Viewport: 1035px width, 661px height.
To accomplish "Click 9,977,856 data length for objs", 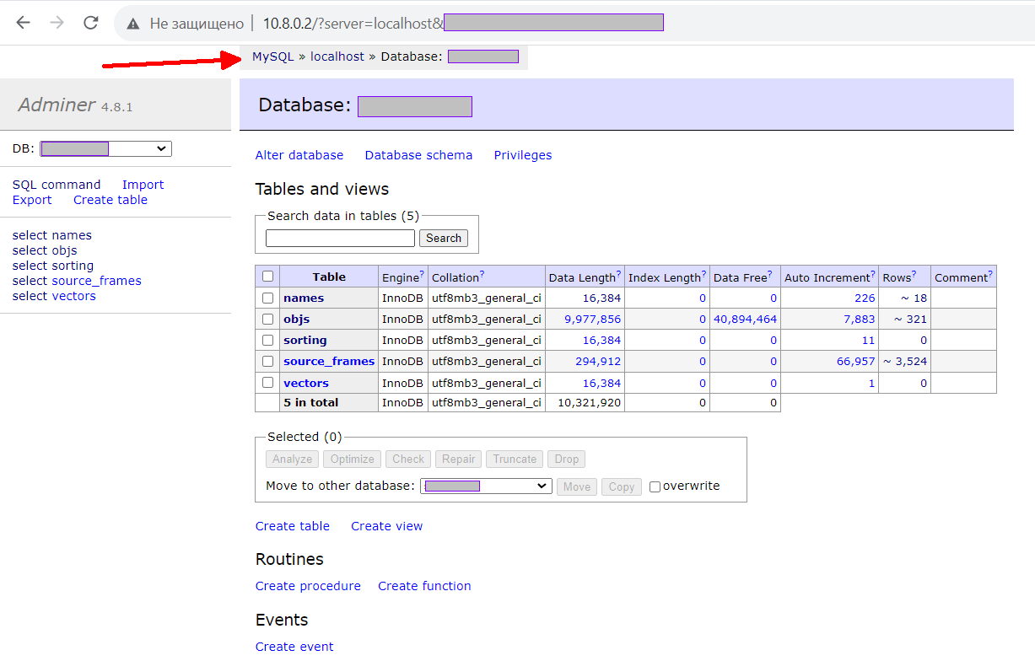I will [593, 320].
